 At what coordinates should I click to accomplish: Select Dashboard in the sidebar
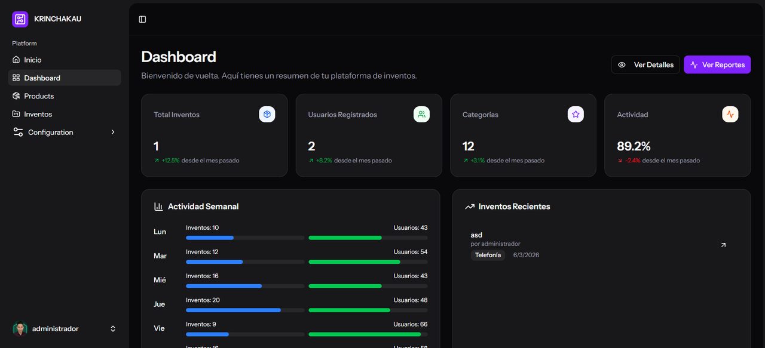(x=65, y=78)
